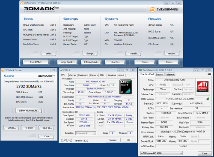Open the About tab in CPU-Z
This screenshot has width=214, height=157.
(121, 75)
